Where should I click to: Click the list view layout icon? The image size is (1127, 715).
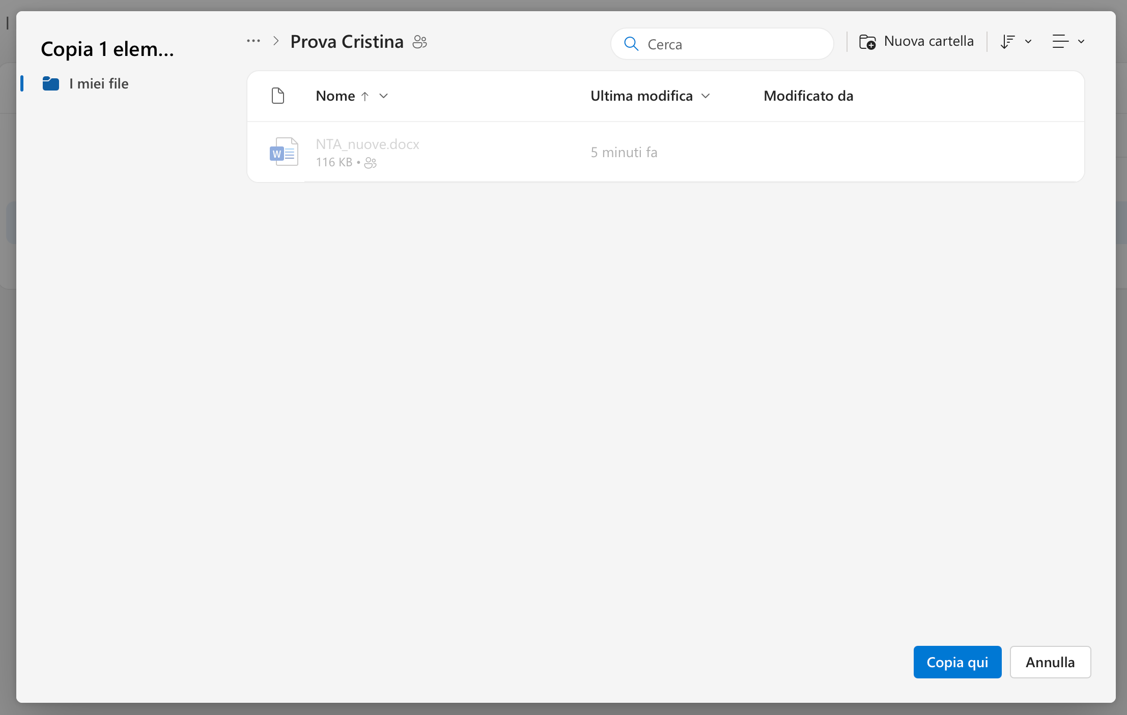[1060, 42]
